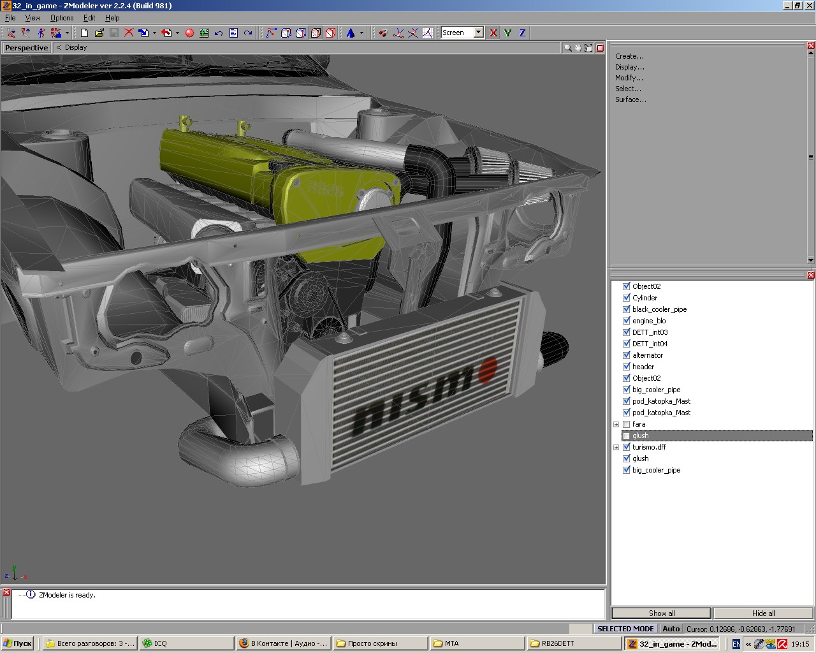Switch to edges level cube icon
Screen dimensions: 816x653
286,33
